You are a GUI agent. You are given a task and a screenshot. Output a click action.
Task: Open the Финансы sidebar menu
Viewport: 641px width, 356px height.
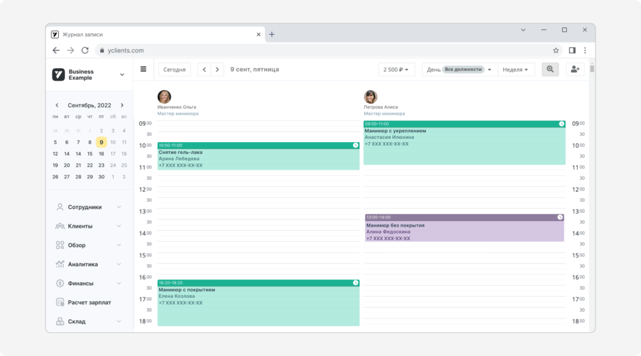click(x=89, y=283)
